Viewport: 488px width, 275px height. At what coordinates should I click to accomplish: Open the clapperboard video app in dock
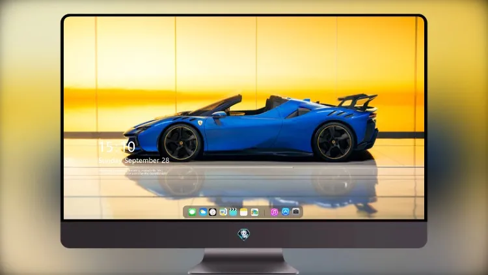click(x=233, y=212)
